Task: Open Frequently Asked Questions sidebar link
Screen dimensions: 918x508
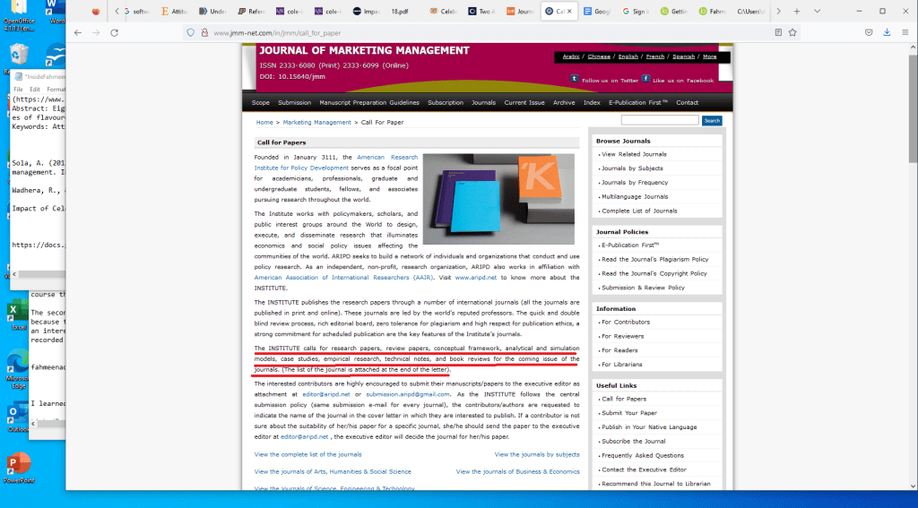Action: (x=642, y=455)
